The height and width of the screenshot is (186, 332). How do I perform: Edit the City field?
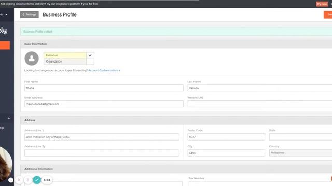pyautogui.click(x=226, y=153)
